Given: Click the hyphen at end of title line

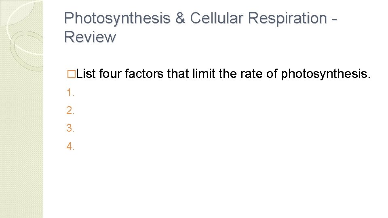Looking at the screenshot, I should (x=335, y=19).
